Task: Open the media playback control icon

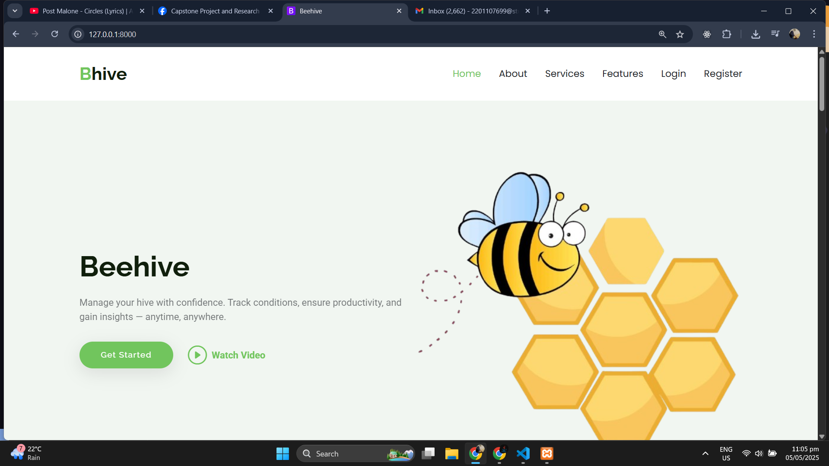Action: click(x=775, y=34)
